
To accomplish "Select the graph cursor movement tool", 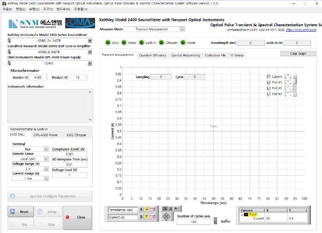I will (x=165, y=208).
